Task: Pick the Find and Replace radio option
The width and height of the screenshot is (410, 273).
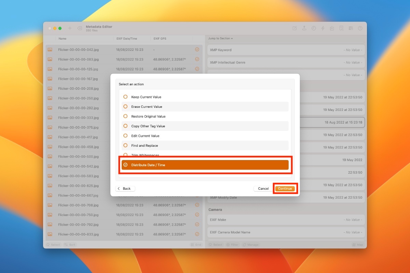Action: tap(125, 146)
